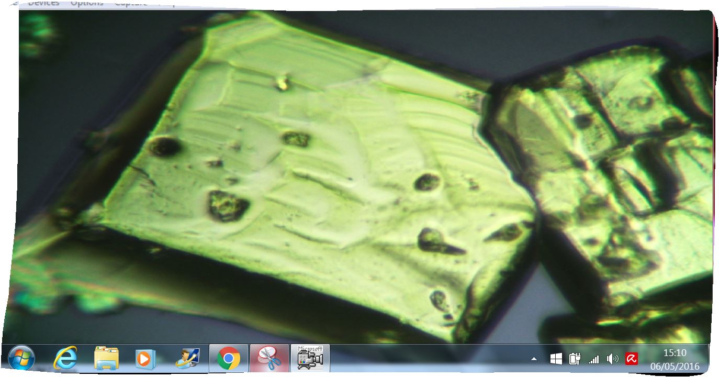Screen dimensions: 719x377
Task: Click the speaker volume tray icon
Action: pos(612,359)
